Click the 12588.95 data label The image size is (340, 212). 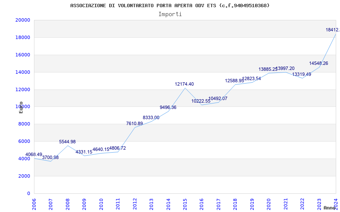[x=235, y=81]
